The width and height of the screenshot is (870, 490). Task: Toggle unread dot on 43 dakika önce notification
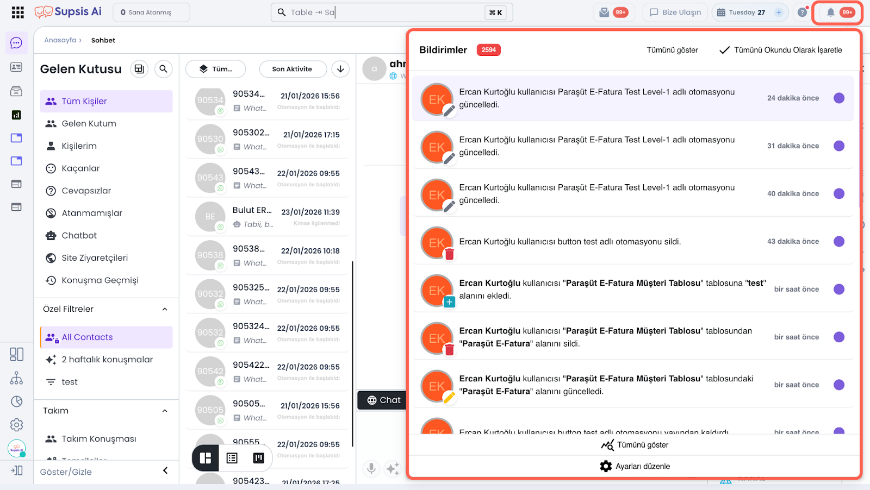[839, 242]
